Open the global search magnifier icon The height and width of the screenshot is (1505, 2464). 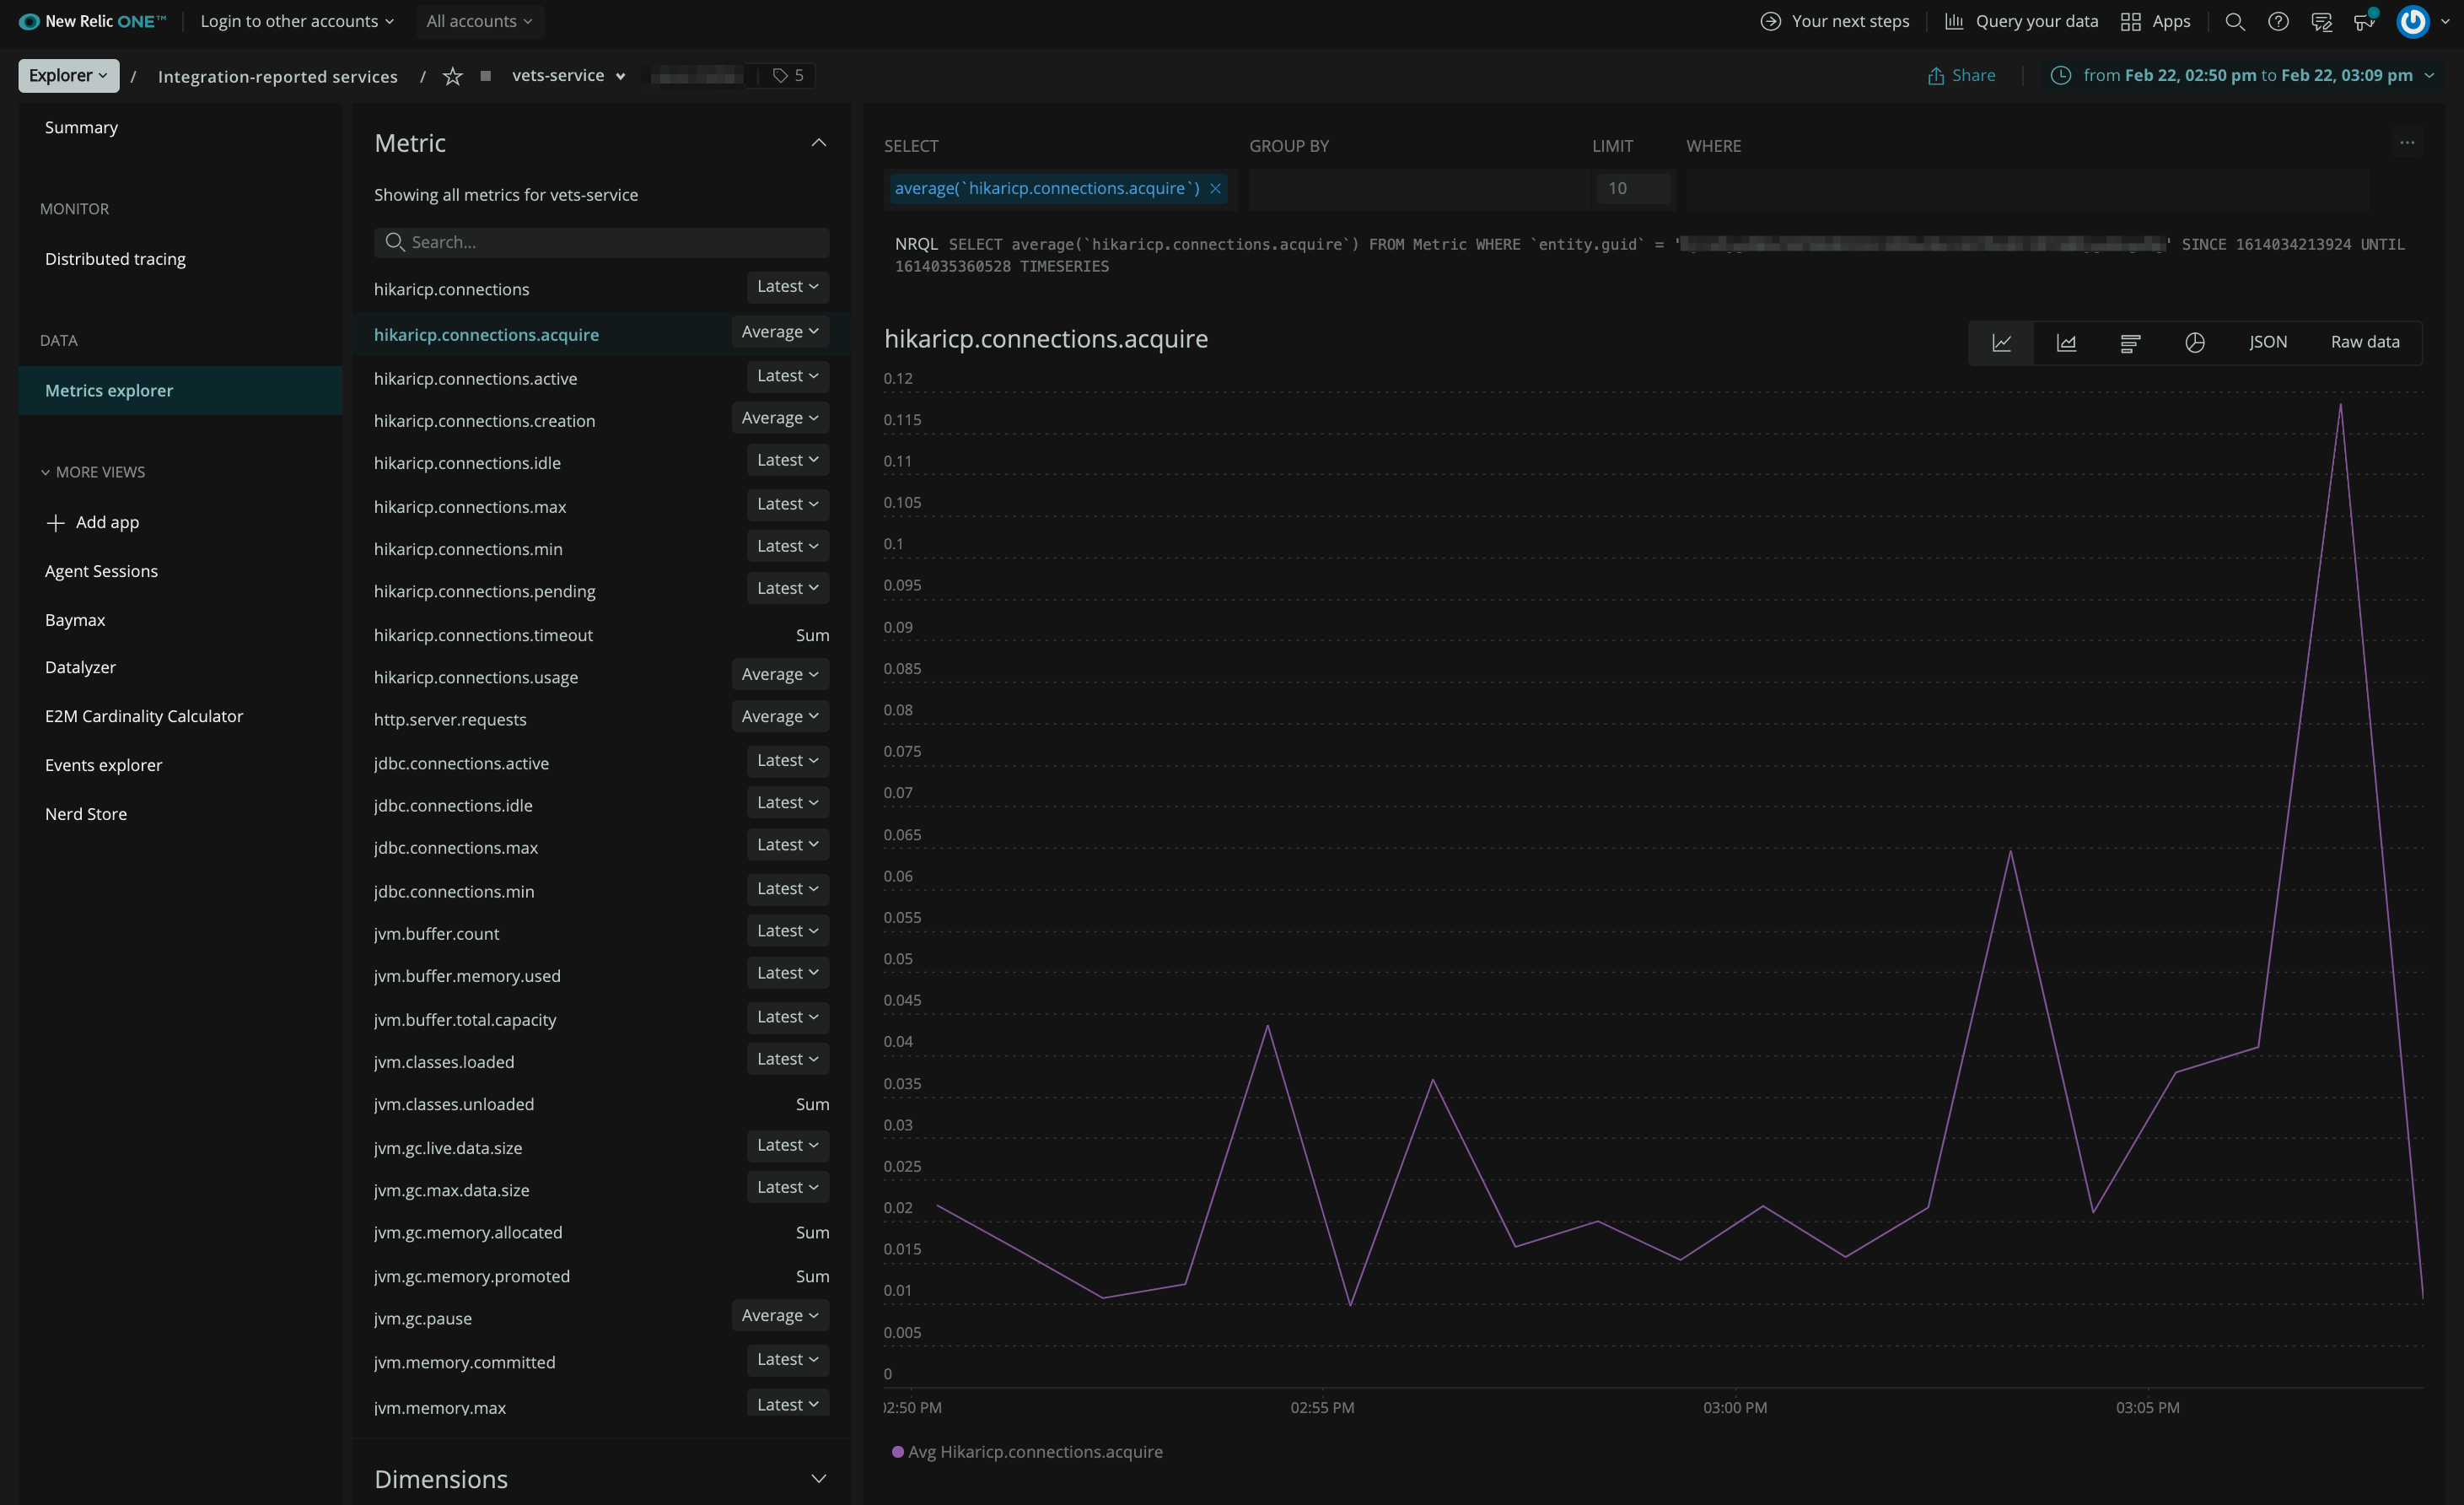coord(2235,21)
